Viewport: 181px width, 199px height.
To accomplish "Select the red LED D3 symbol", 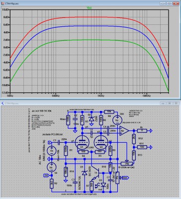I will (103, 185).
